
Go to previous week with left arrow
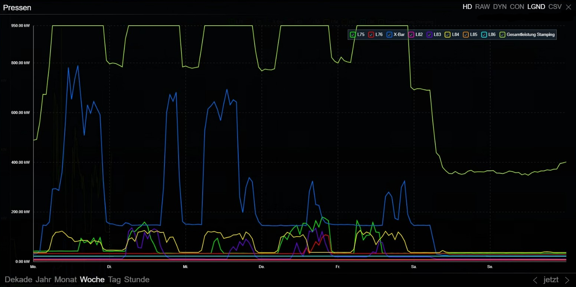[535, 280]
